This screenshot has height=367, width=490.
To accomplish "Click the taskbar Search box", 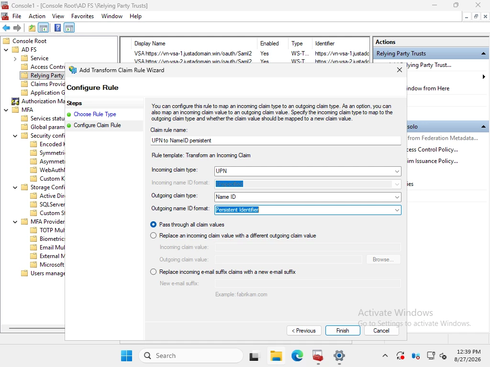I will point(190,356).
